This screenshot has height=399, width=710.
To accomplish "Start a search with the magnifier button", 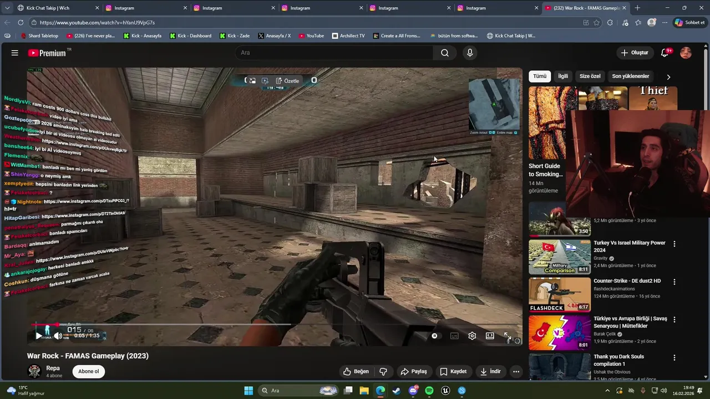I will (445, 53).
